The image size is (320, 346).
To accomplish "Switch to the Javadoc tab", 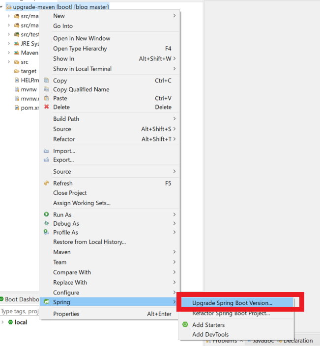I will click(x=261, y=341).
